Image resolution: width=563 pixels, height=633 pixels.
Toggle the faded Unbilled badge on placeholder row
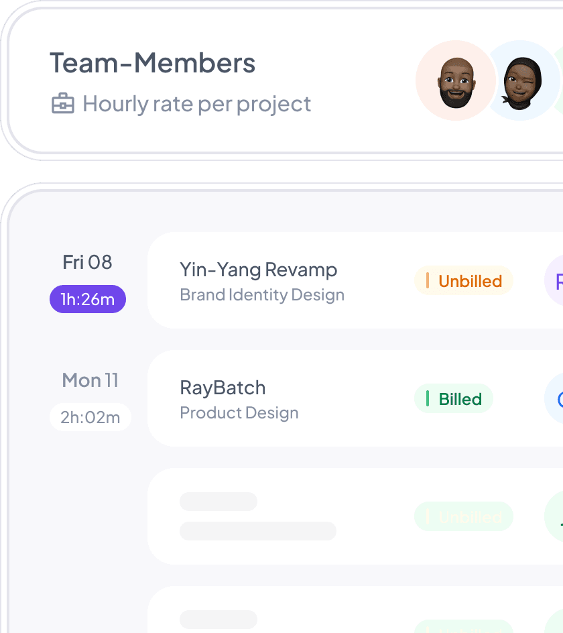[464, 517]
